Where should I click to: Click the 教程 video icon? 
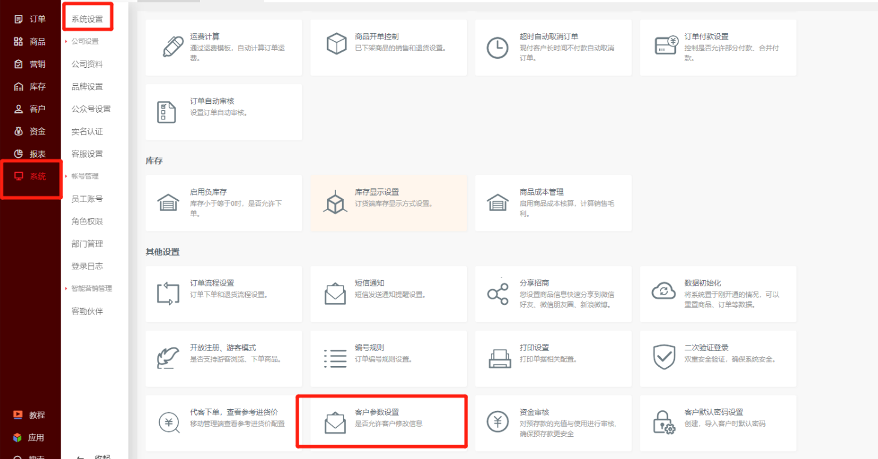click(18, 415)
